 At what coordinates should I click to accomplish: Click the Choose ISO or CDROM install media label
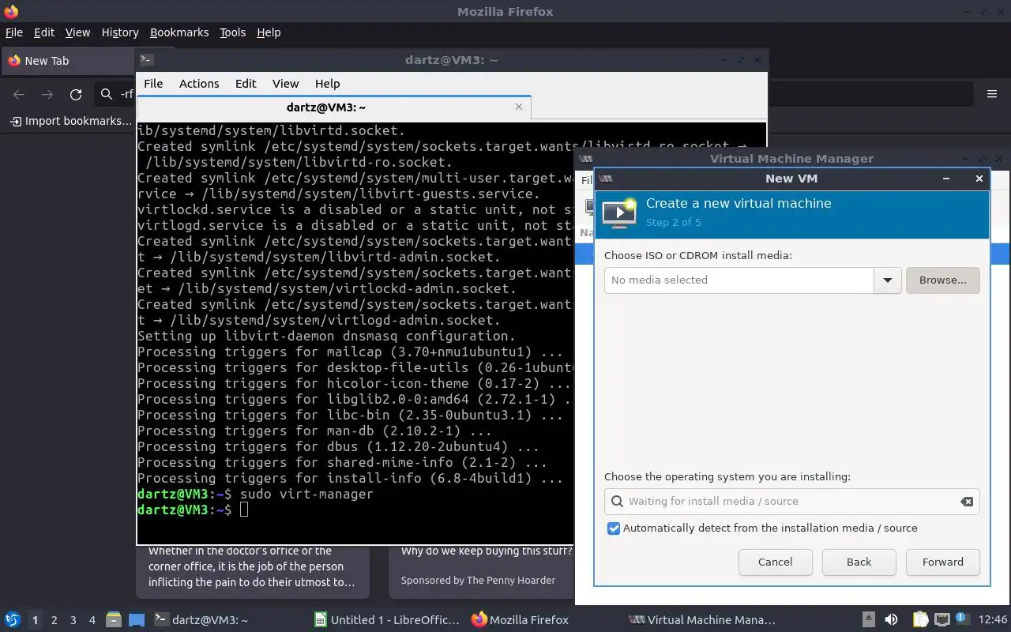[698, 256]
